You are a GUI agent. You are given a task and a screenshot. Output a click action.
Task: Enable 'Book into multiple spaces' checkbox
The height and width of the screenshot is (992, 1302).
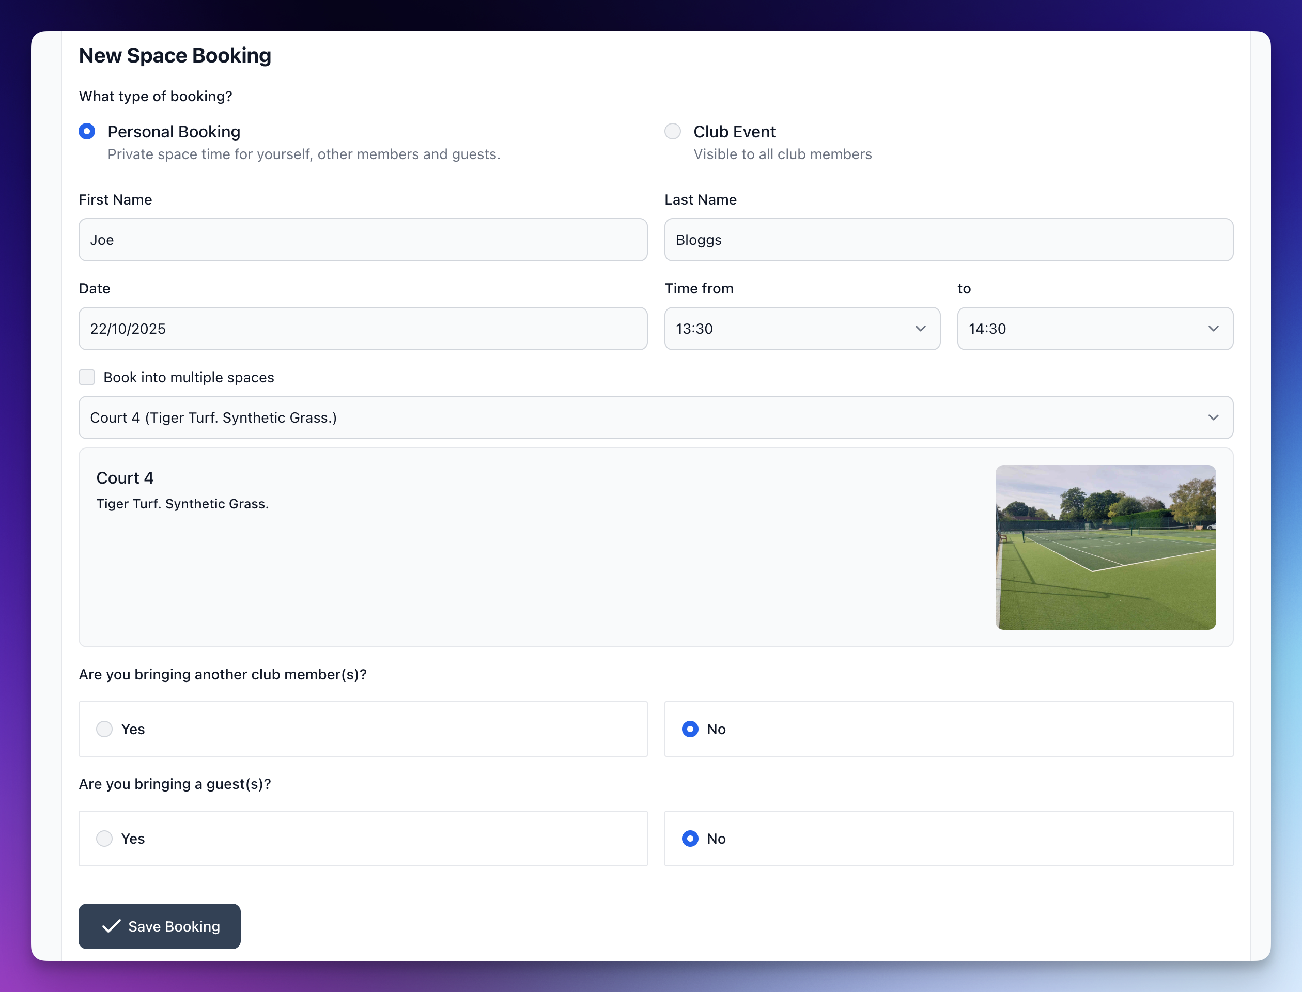point(87,377)
